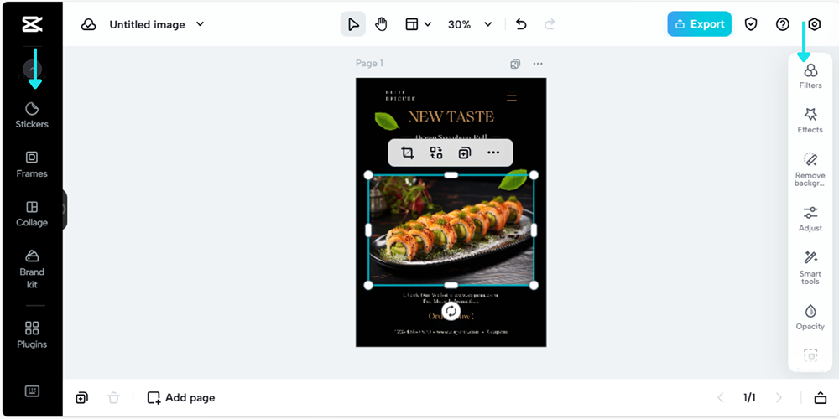This screenshot has width=839, height=419.
Task: Open the Opacity control
Action: (x=810, y=317)
